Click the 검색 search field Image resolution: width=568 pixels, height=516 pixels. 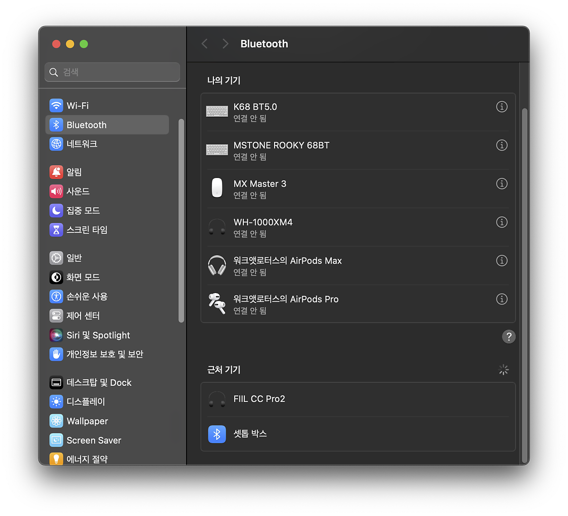pyautogui.click(x=112, y=72)
